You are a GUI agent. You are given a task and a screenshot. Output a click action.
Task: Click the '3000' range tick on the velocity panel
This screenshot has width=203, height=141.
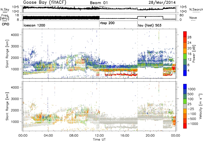[x=15, y=99]
